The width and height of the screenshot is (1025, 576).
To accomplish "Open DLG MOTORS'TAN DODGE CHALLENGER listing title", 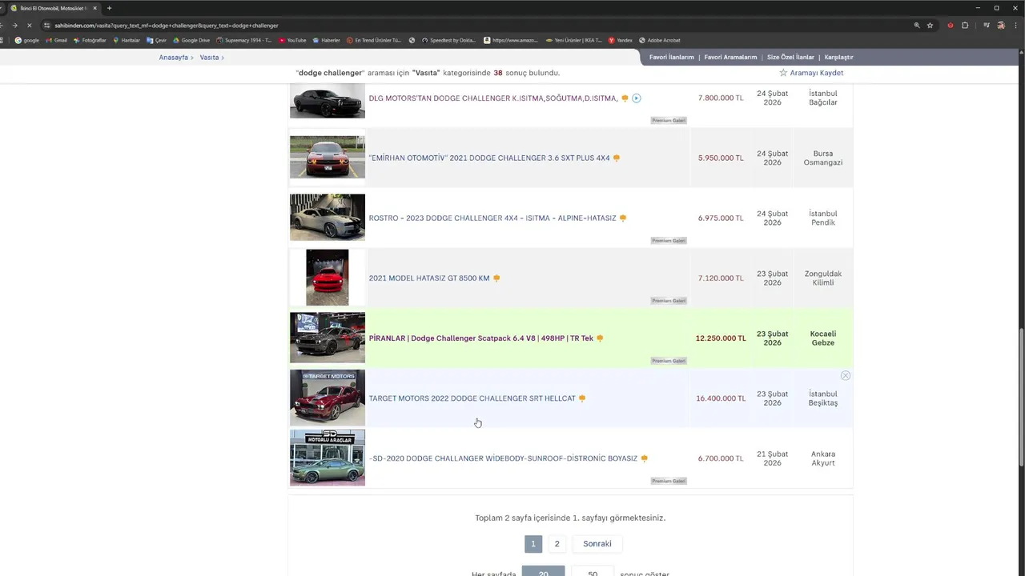I will click(492, 98).
